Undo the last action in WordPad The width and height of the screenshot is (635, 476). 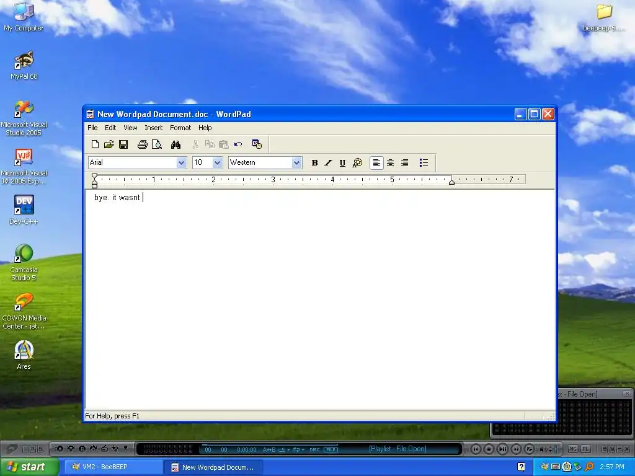click(238, 144)
